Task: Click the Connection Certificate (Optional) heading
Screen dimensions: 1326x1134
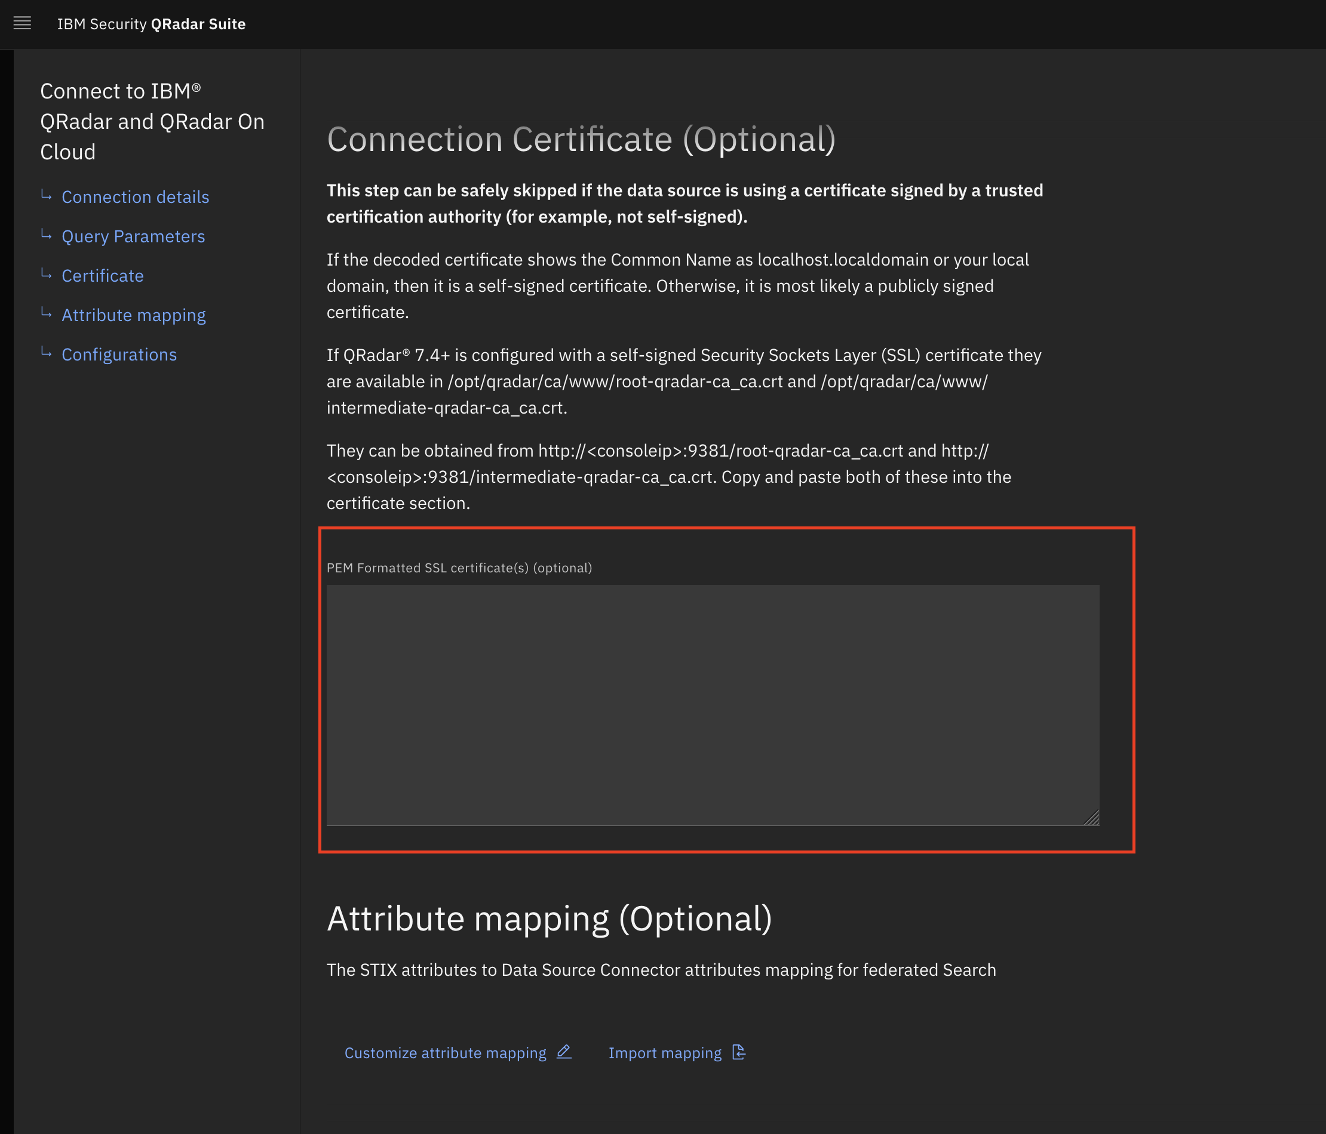Action: (x=581, y=140)
